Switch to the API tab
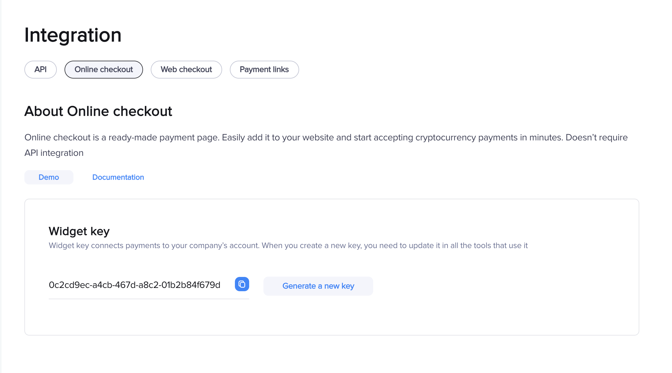 40,70
